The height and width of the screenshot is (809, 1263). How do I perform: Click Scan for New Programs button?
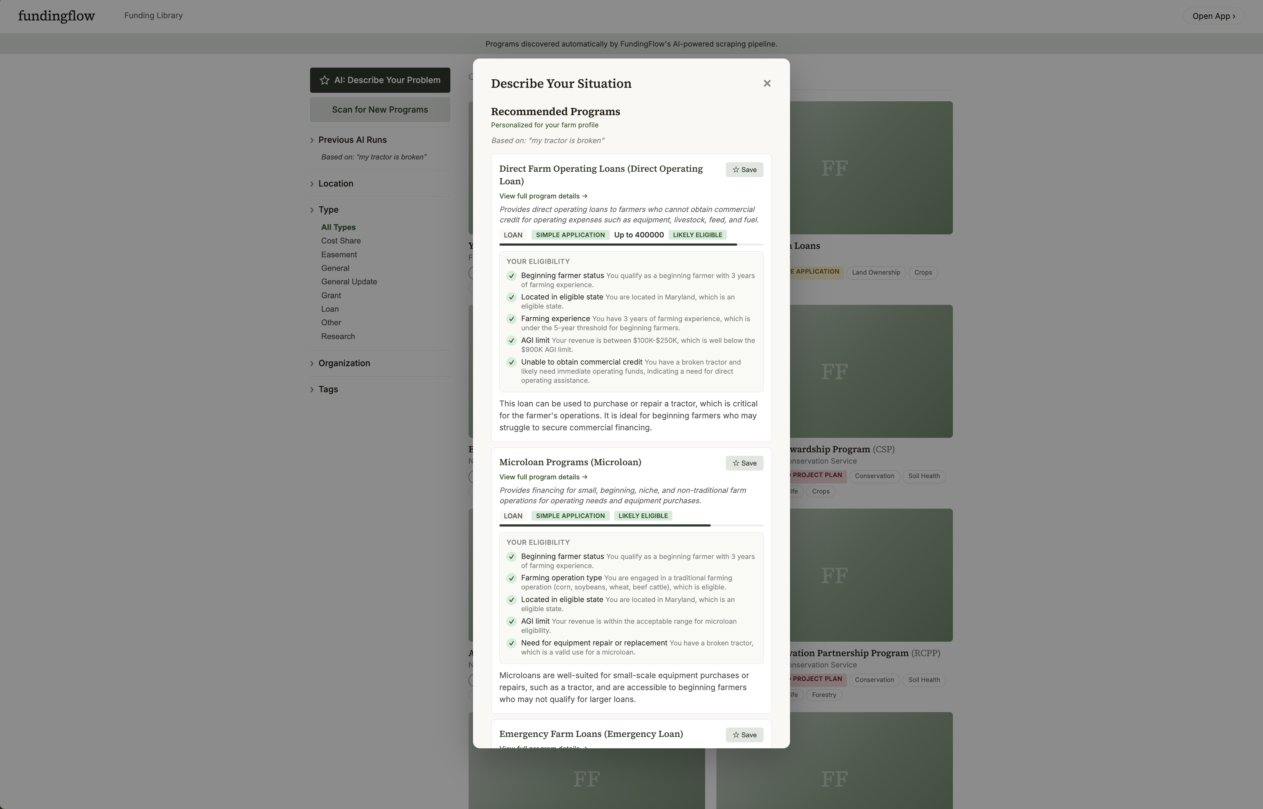pyautogui.click(x=380, y=110)
